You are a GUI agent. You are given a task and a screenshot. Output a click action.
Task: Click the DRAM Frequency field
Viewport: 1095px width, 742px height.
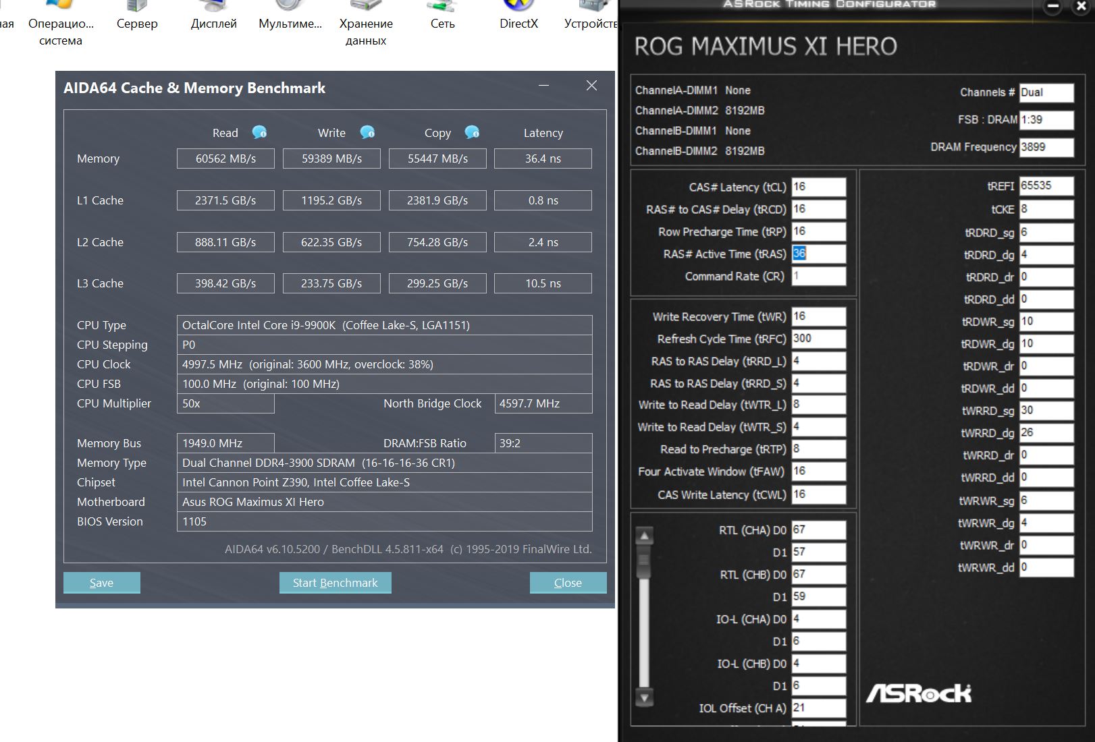pyautogui.click(x=1046, y=147)
